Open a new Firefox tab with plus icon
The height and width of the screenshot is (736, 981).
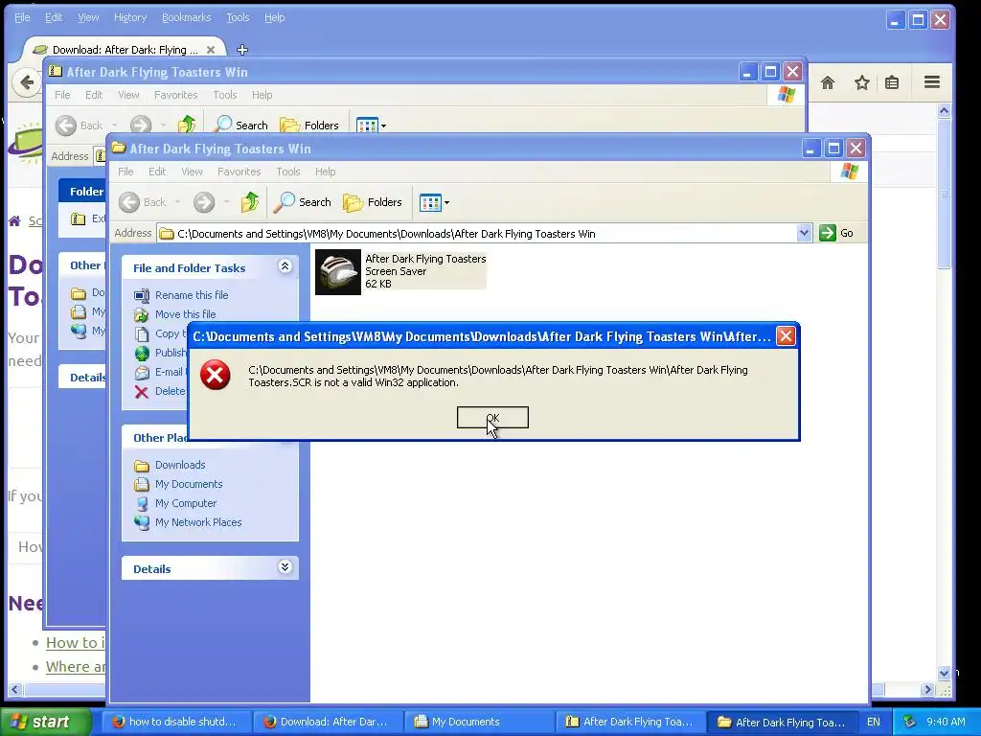tap(242, 50)
